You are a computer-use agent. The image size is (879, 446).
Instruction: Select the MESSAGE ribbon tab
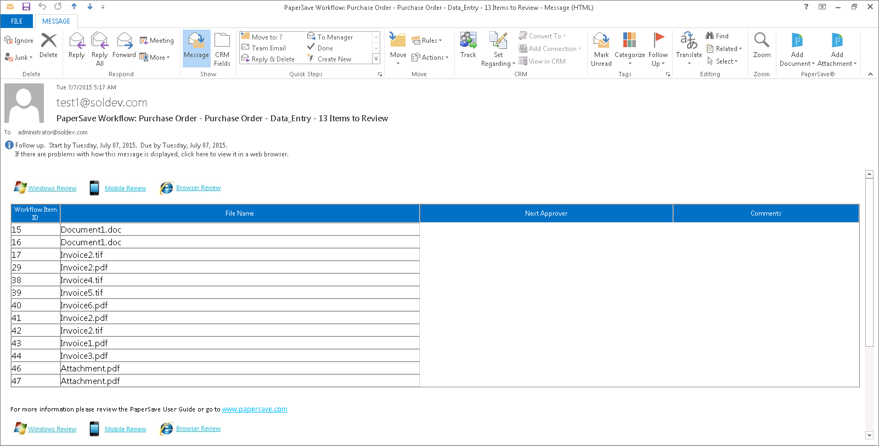tap(56, 21)
